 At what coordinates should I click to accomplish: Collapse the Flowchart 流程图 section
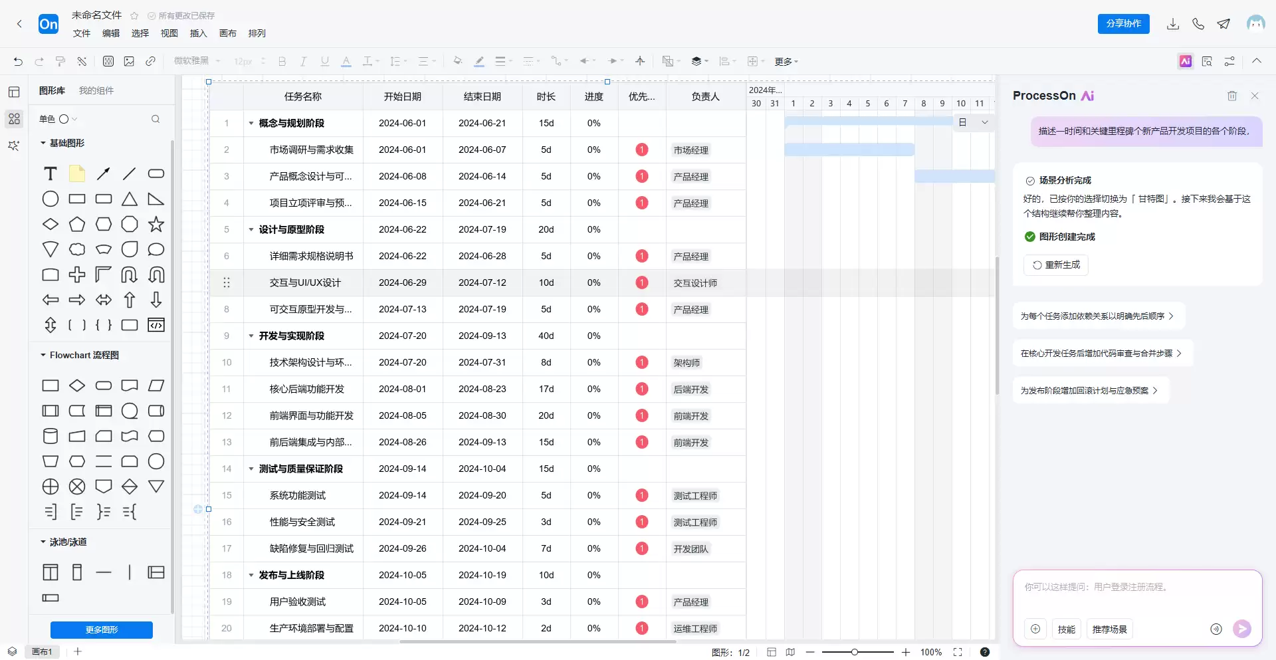(43, 355)
